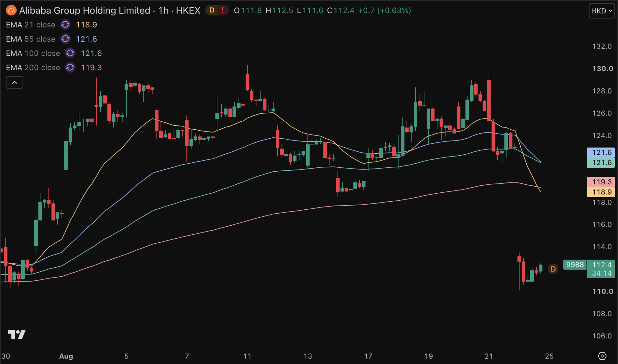Click the 121.6 value in the EMA 100 row

click(91, 53)
